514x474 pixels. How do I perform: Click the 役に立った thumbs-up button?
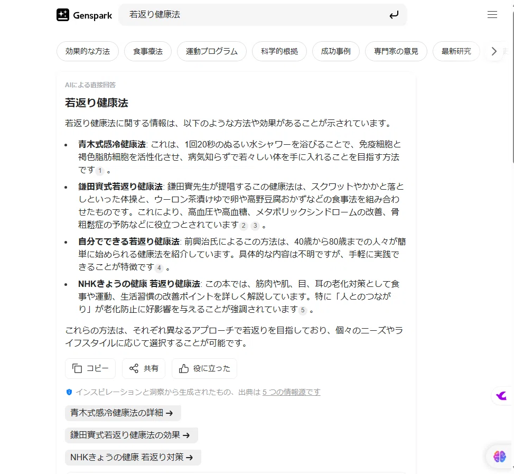pyautogui.click(x=204, y=368)
